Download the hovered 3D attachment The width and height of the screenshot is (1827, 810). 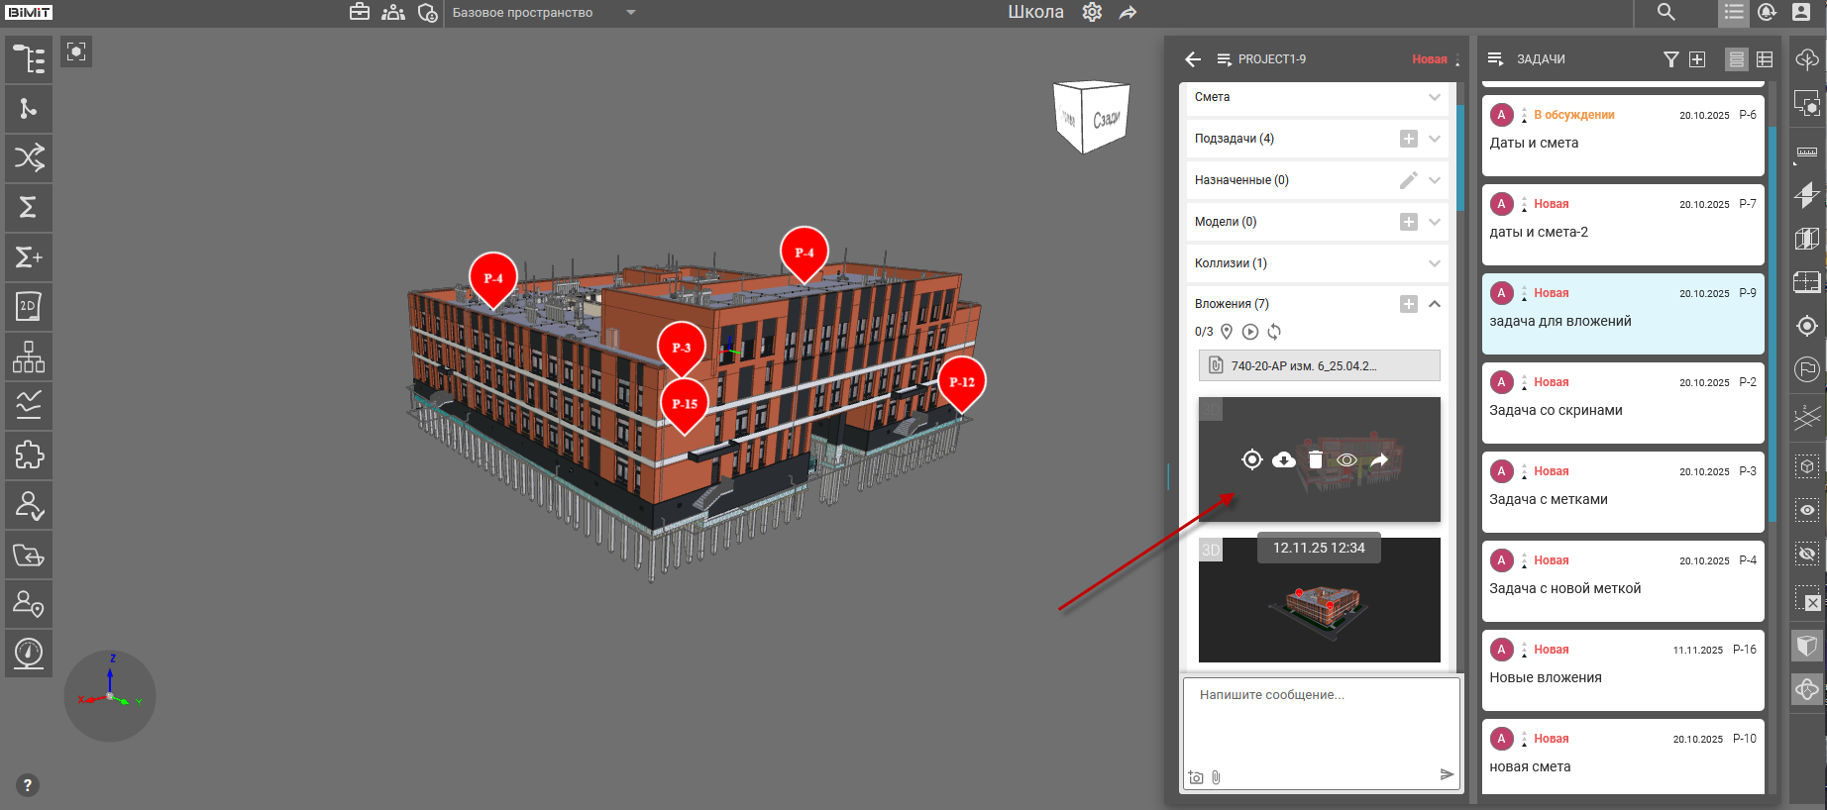(1283, 459)
